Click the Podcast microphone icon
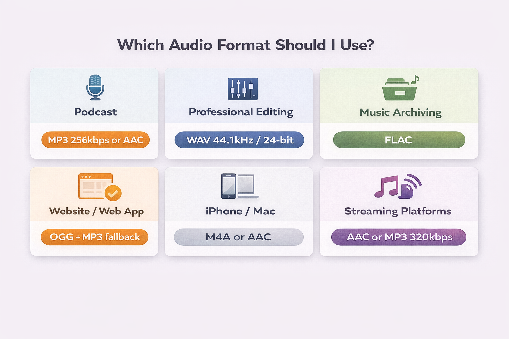Image resolution: width=509 pixels, height=339 pixels. pyautogui.click(x=95, y=88)
